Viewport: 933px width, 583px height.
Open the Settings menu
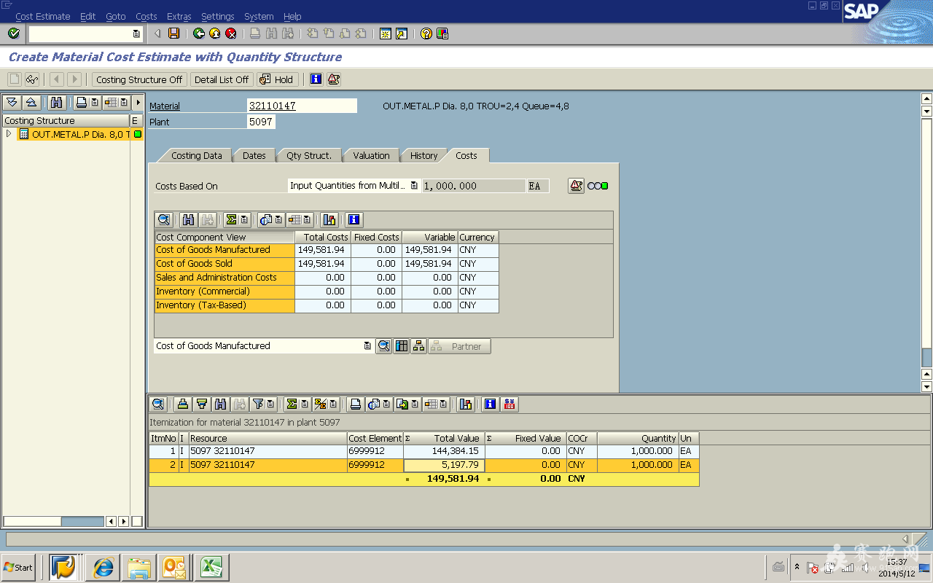[218, 16]
